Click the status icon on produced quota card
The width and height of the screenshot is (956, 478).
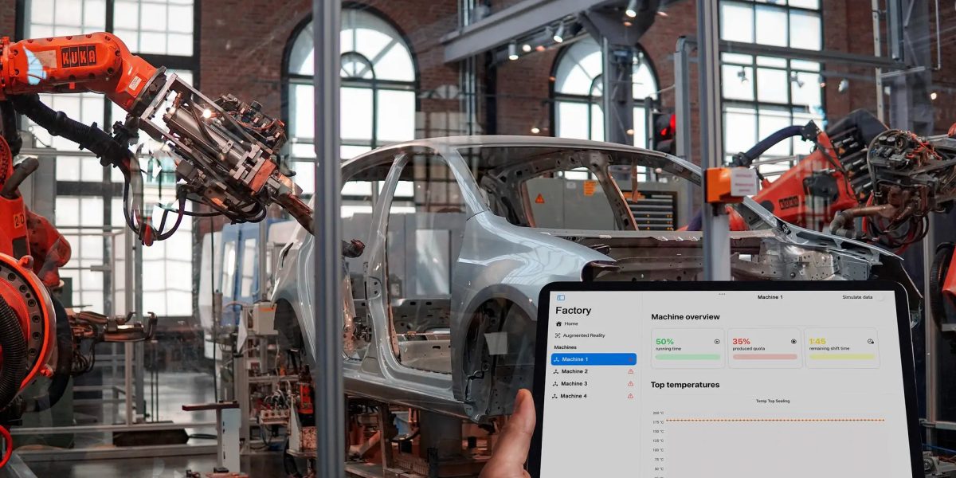[793, 342]
